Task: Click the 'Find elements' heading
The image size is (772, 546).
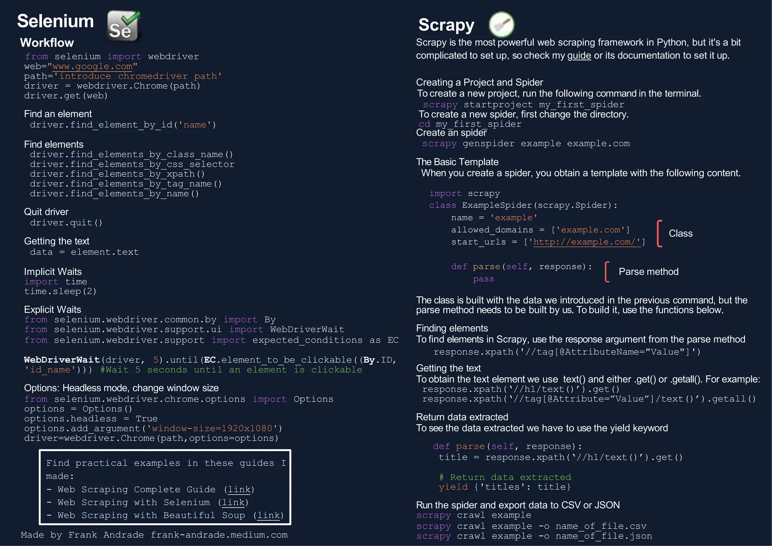Action: tap(54, 144)
